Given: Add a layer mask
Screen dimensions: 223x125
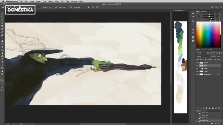Looking at the screenshot, I should pyautogui.click(x=207, y=108).
